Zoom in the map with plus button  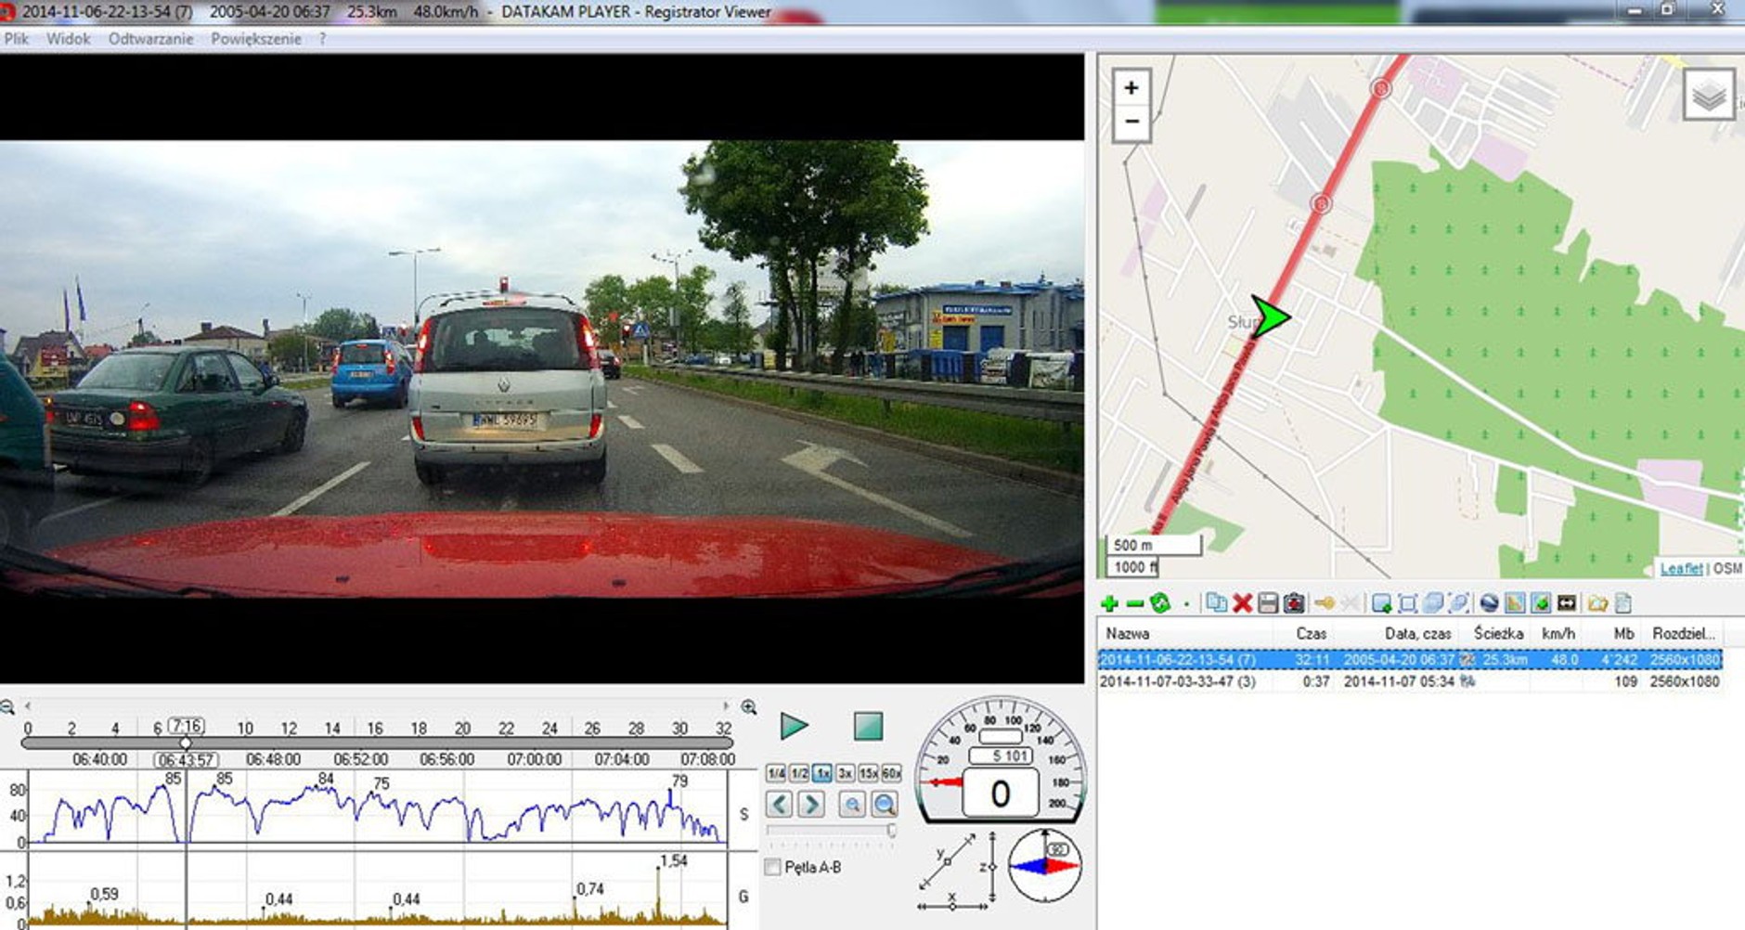1131,88
